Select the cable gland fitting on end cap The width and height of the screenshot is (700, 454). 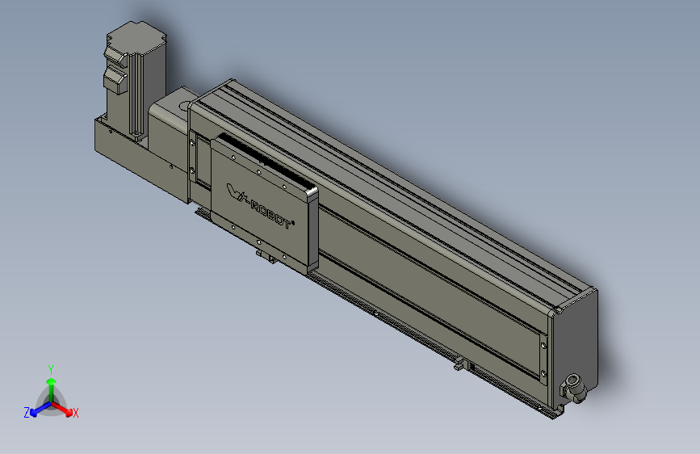[x=574, y=388]
